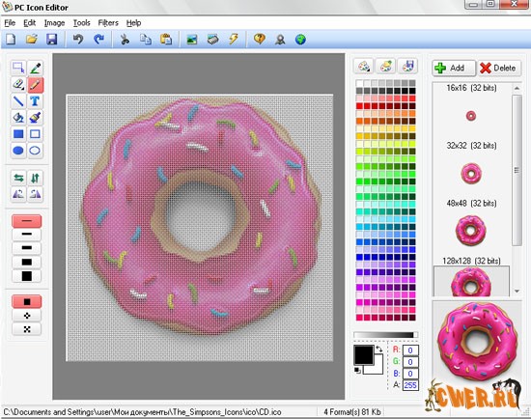Click the scrollbar up arrow in formats list
This screenshot has height=419, width=531.
[517, 88]
